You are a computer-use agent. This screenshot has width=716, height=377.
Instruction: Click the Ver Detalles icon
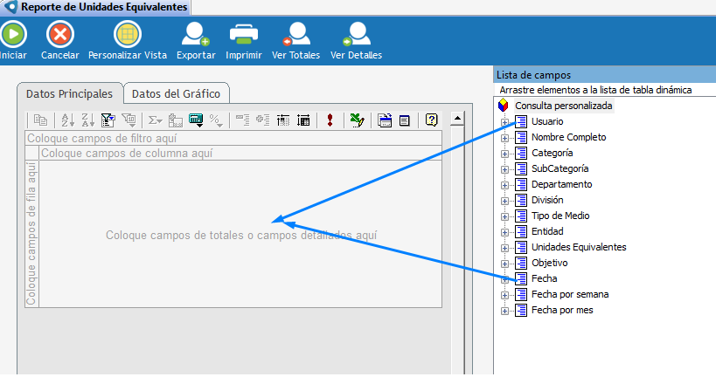coord(356,35)
